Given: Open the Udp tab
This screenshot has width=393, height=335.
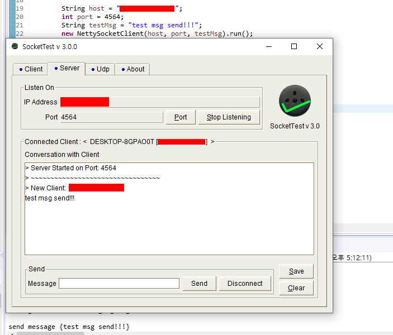Looking at the screenshot, I should (x=100, y=69).
